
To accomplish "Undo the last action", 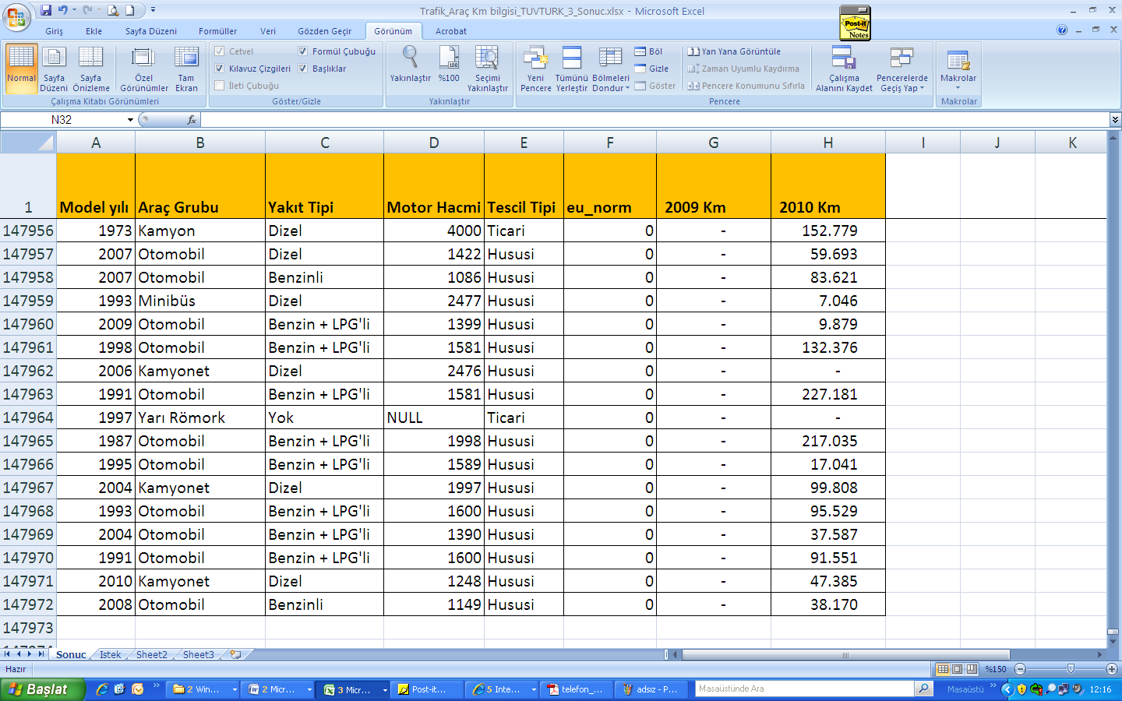I will [x=62, y=10].
